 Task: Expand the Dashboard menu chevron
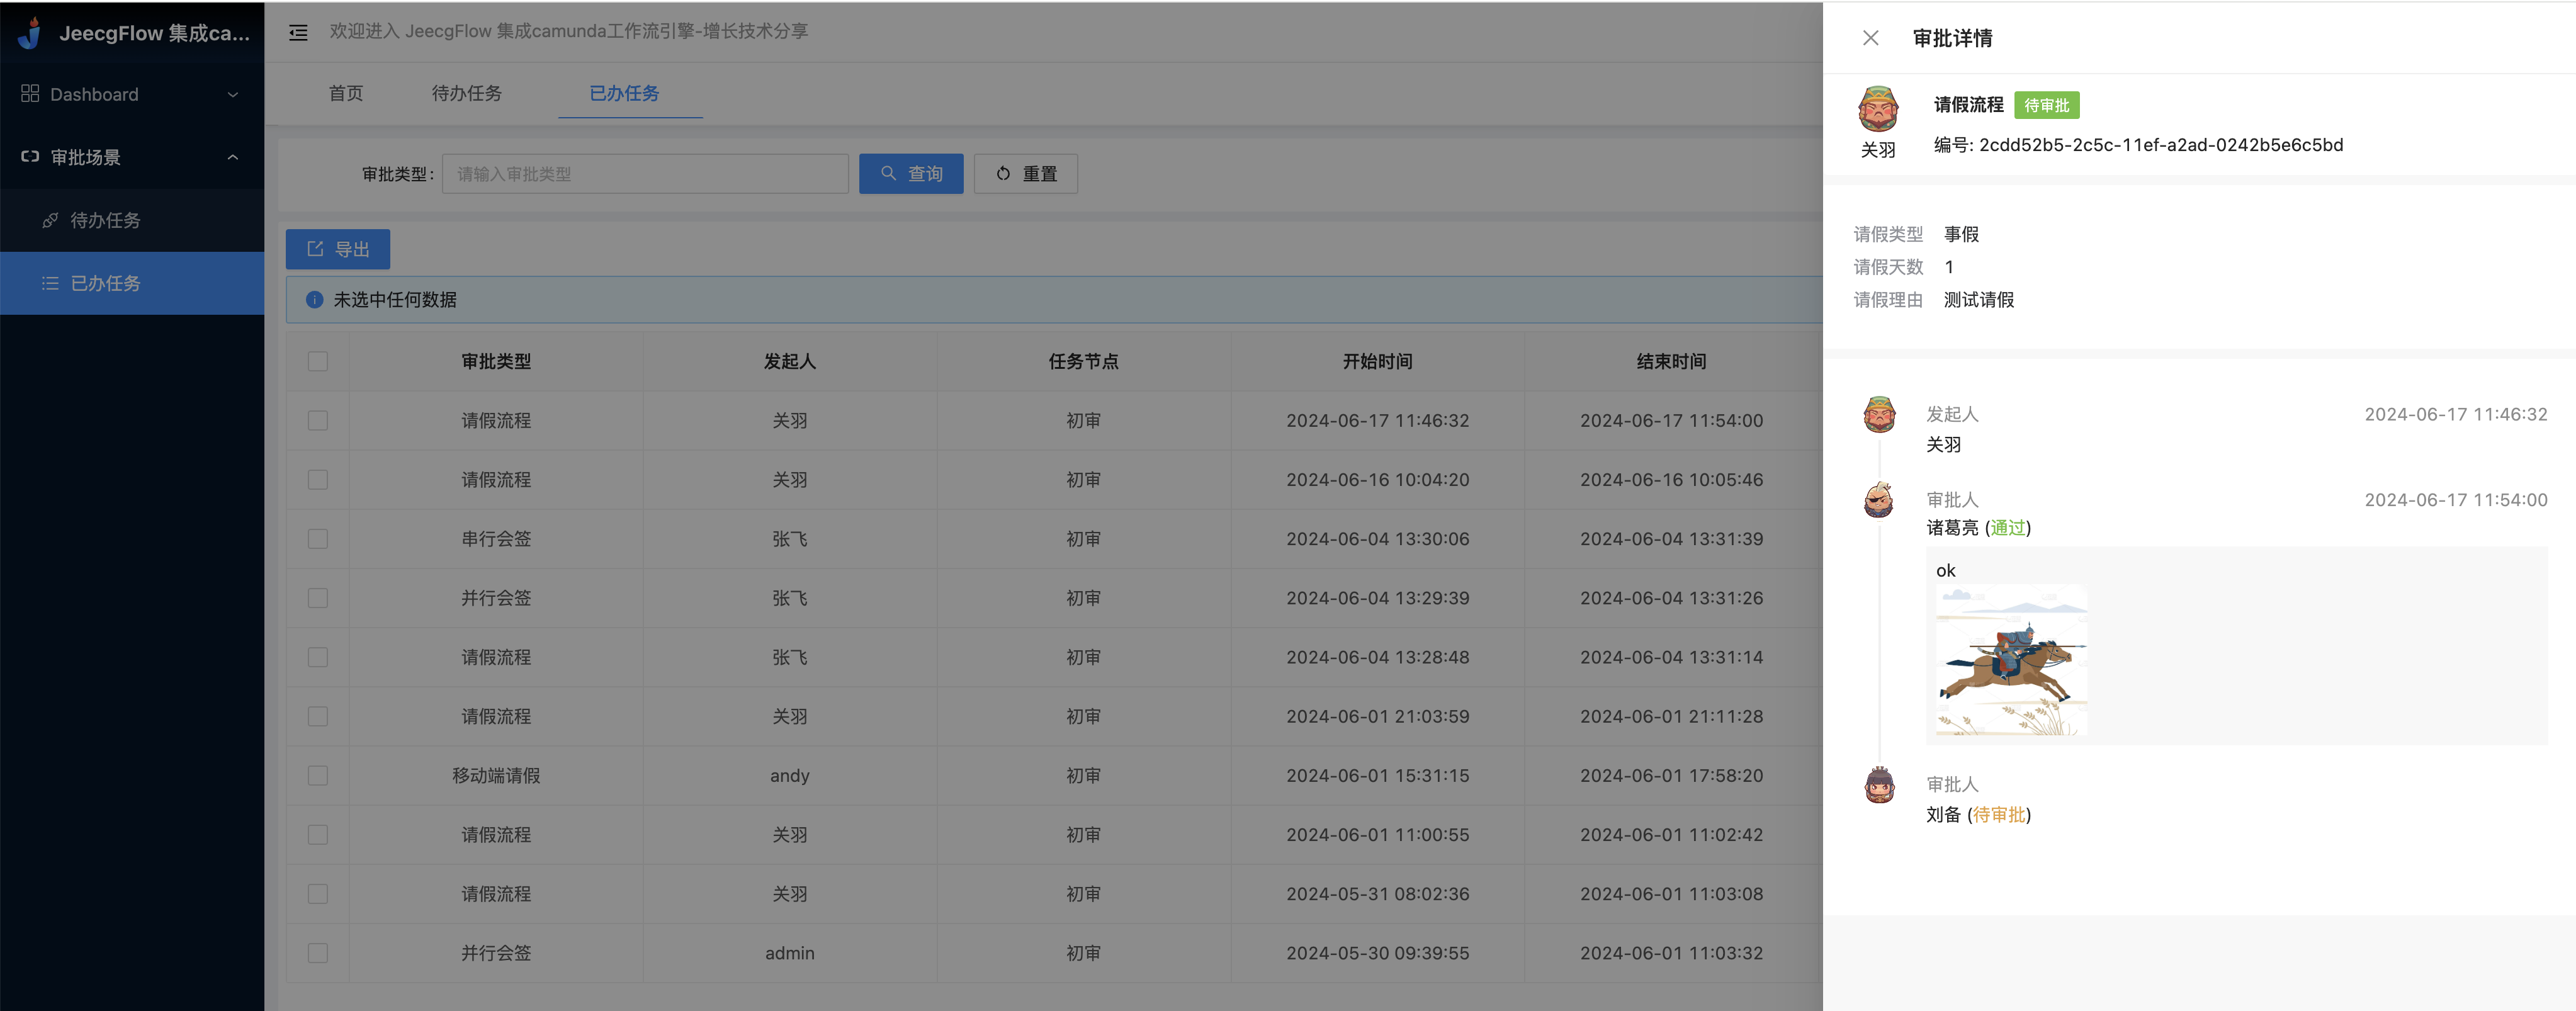point(233,95)
